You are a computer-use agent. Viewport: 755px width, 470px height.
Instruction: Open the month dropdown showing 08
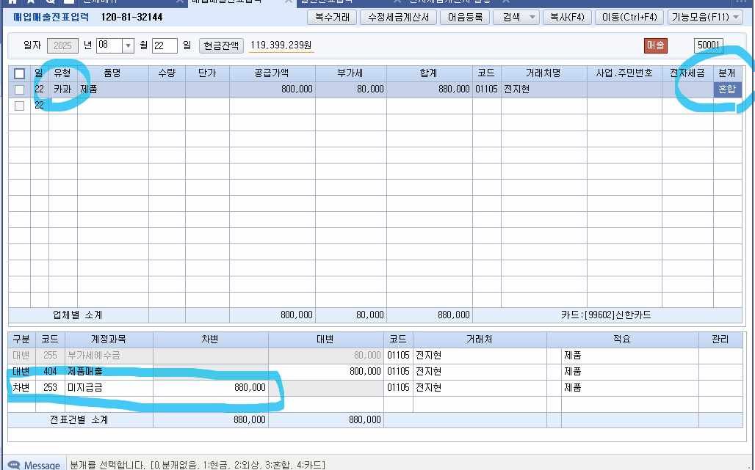click(128, 45)
